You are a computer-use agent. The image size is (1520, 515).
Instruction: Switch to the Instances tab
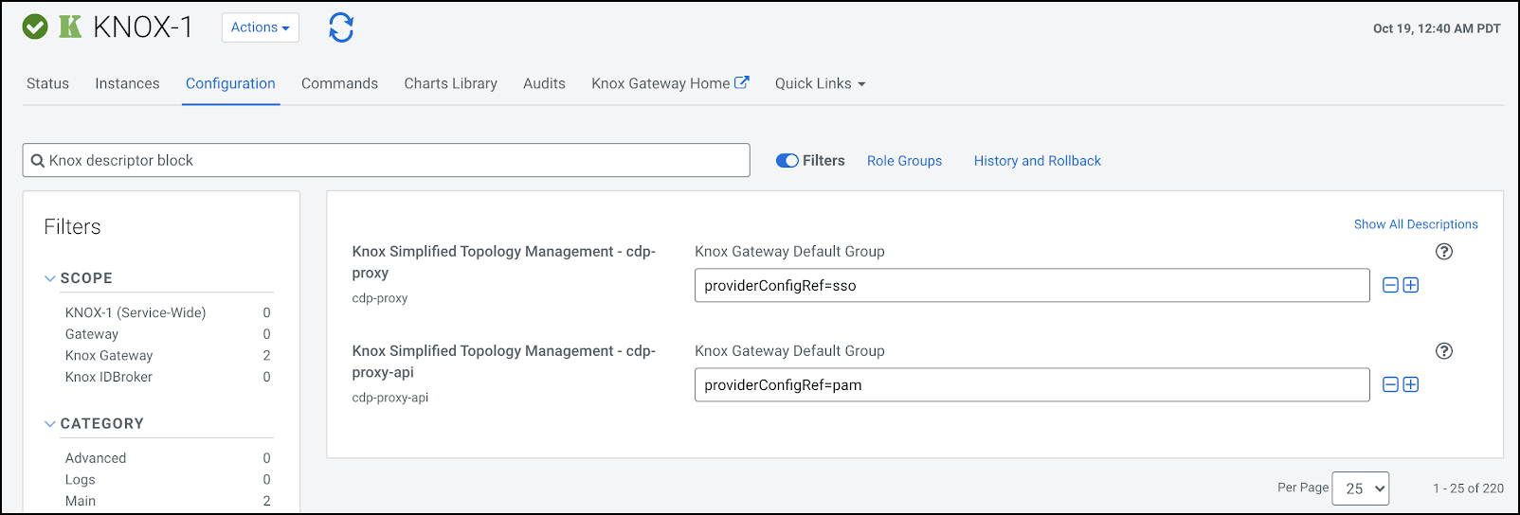pyautogui.click(x=127, y=83)
